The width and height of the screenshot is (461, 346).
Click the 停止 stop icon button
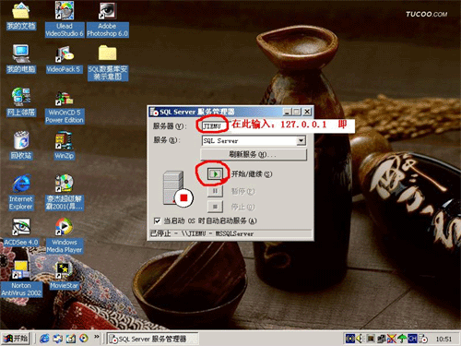[x=215, y=207]
